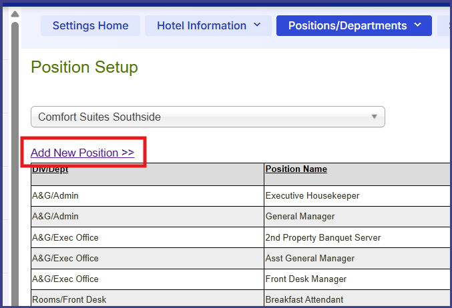The width and height of the screenshot is (452, 308).
Task: Click the hotel selector's down arrow
Action: point(375,117)
